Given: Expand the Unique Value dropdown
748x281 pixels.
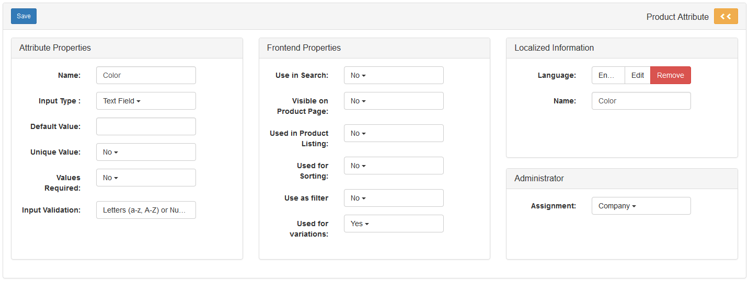Looking at the screenshot, I should (146, 152).
